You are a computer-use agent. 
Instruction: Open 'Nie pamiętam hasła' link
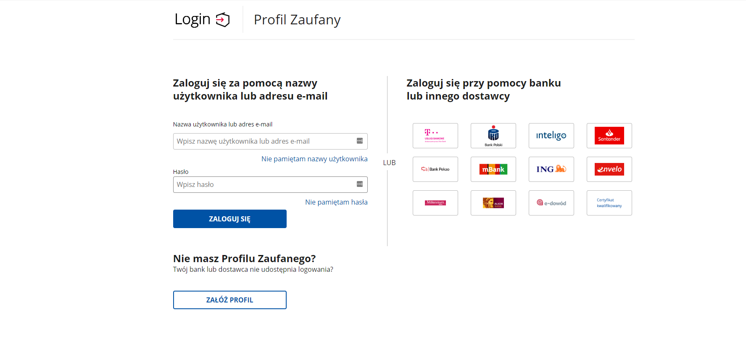tap(336, 202)
